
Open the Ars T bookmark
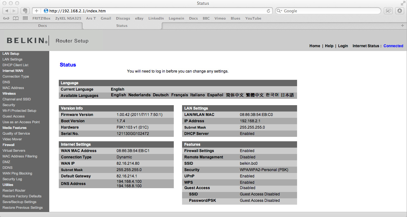tap(91, 18)
